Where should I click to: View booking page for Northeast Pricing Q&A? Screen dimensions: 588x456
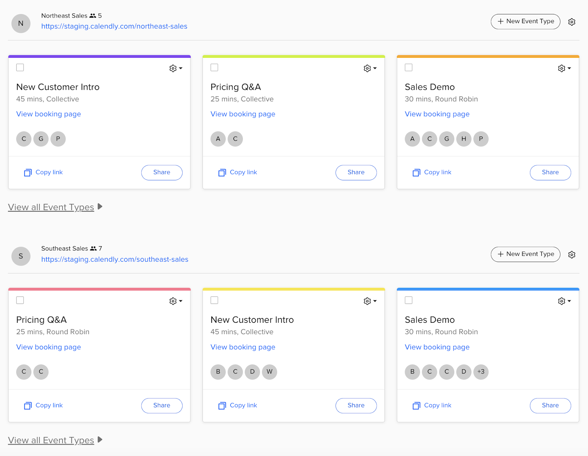coord(243,114)
